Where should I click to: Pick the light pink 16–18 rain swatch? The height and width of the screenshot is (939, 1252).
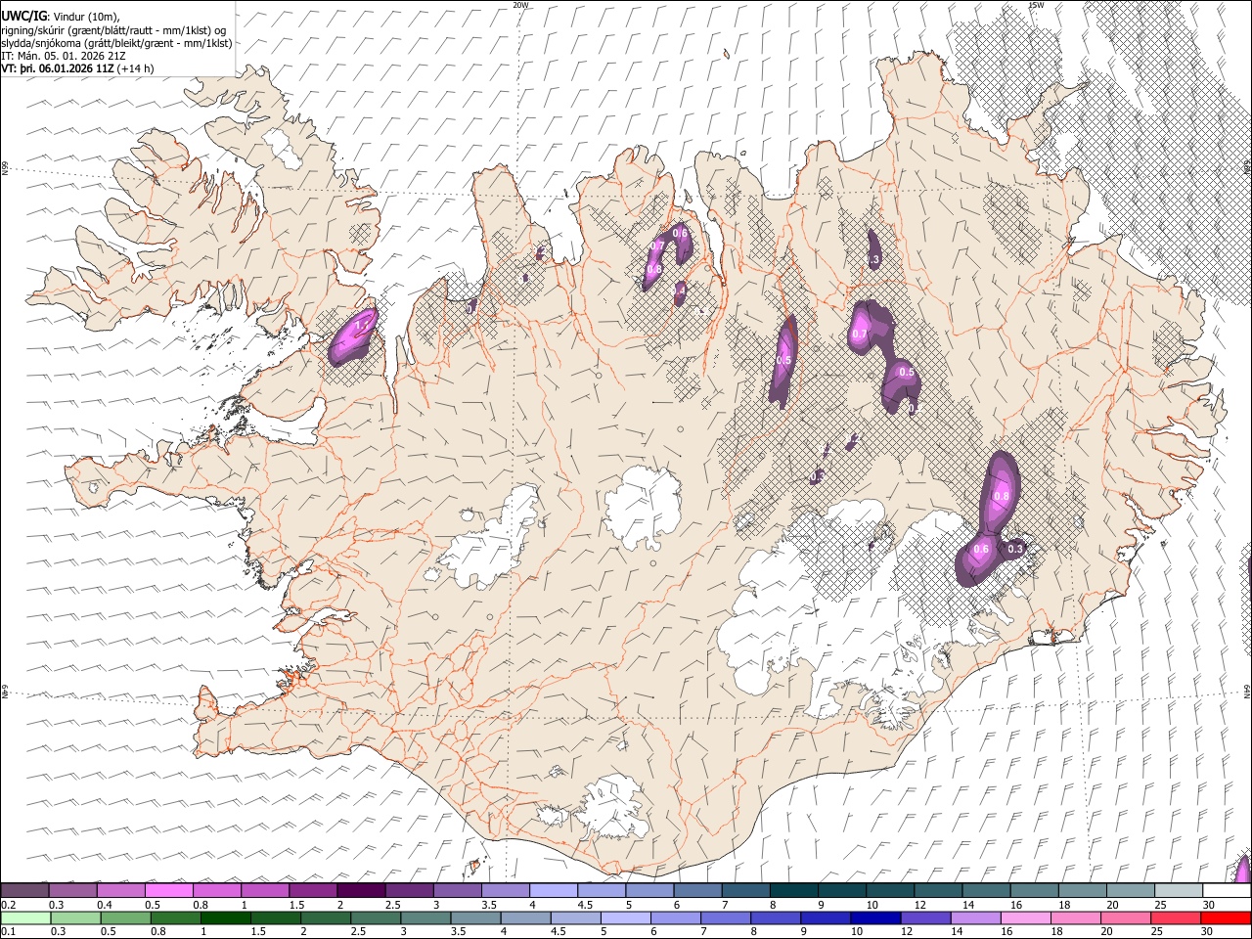(x=1025, y=917)
